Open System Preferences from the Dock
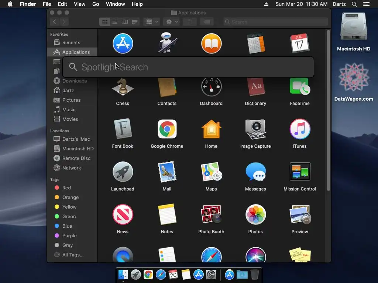Viewport: 378px width, 283px height. pyautogui.click(x=211, y=275)
